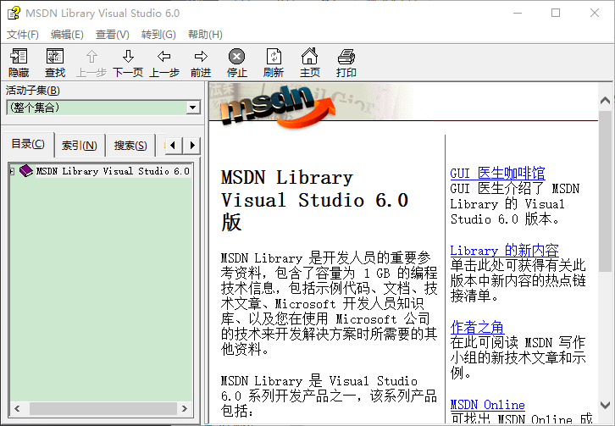Switch to the 索引(N) tab
615x426 pixels.
pyautogui.click(x=80, y=146)
